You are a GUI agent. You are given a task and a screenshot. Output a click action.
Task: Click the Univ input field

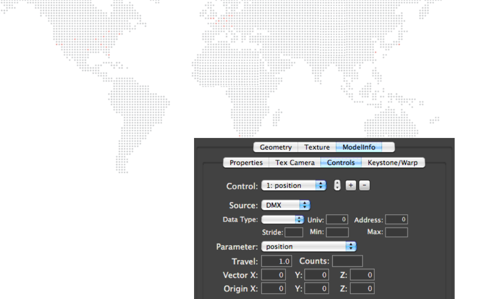pos(337,220)
